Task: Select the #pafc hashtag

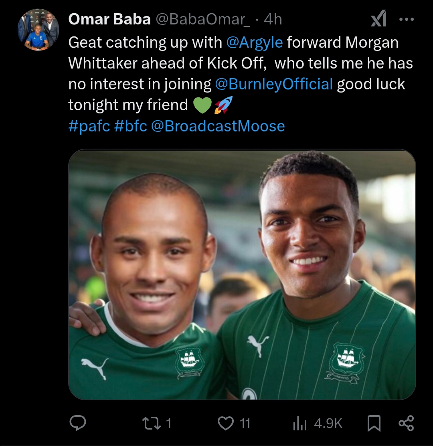Action: (x=89, y=126)
